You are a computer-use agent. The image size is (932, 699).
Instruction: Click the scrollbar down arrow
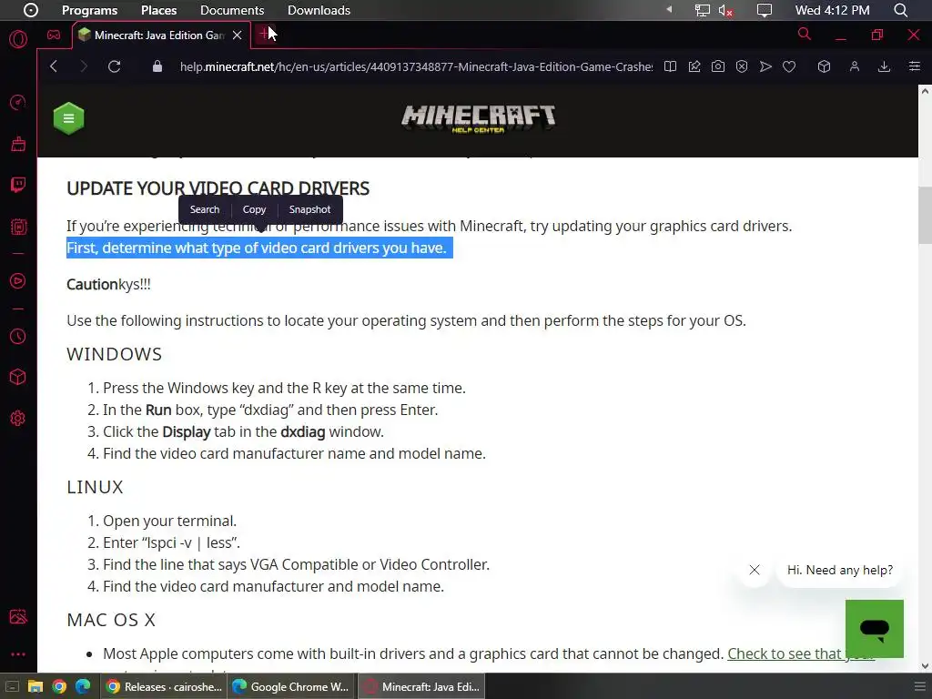pos(925,665)
